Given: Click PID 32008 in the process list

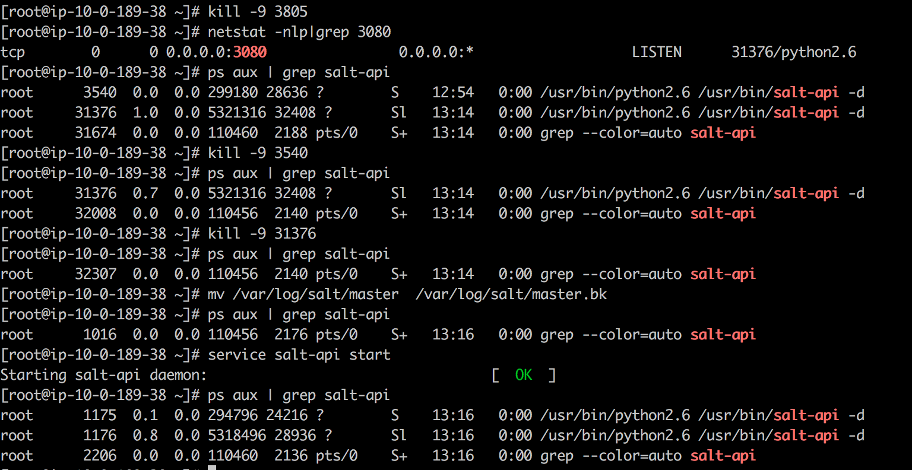Looking at the screenshot, I should coord(96,214).
